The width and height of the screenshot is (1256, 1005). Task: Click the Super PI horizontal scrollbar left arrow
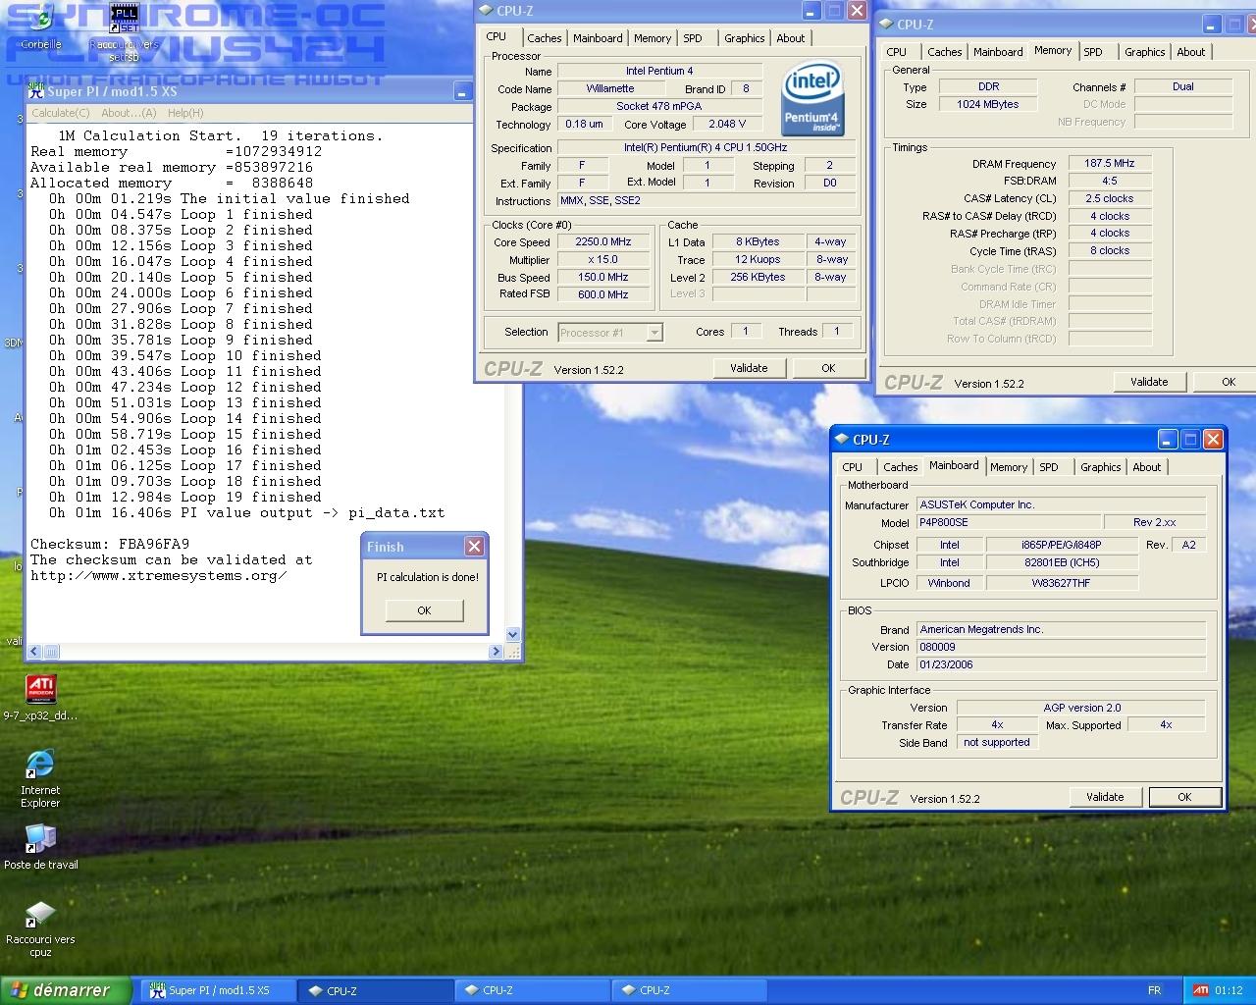click(35, 651)
